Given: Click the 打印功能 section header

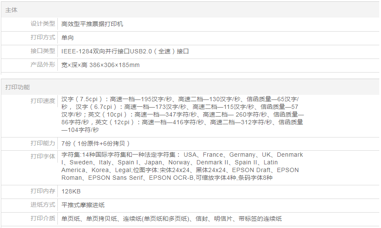Looking at the screenshot, I should tap(18, 87).
